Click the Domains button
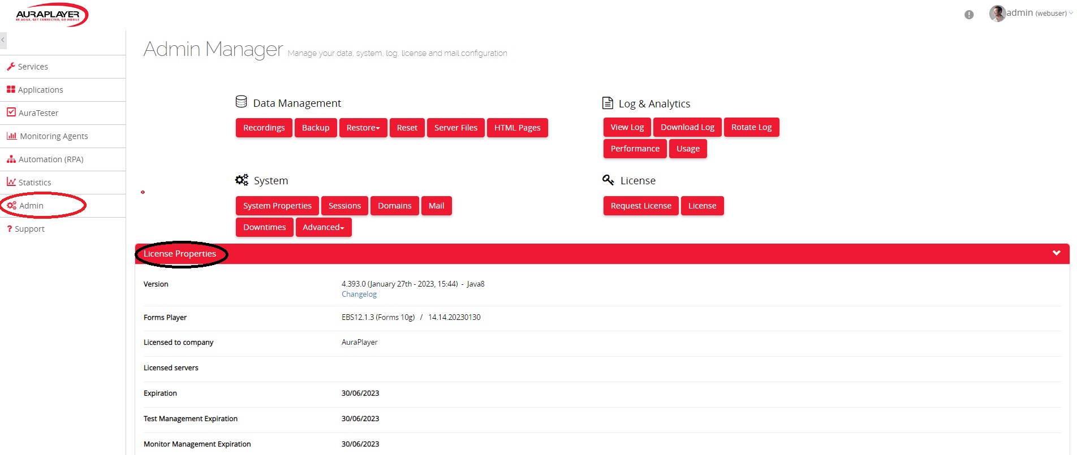 395,206
